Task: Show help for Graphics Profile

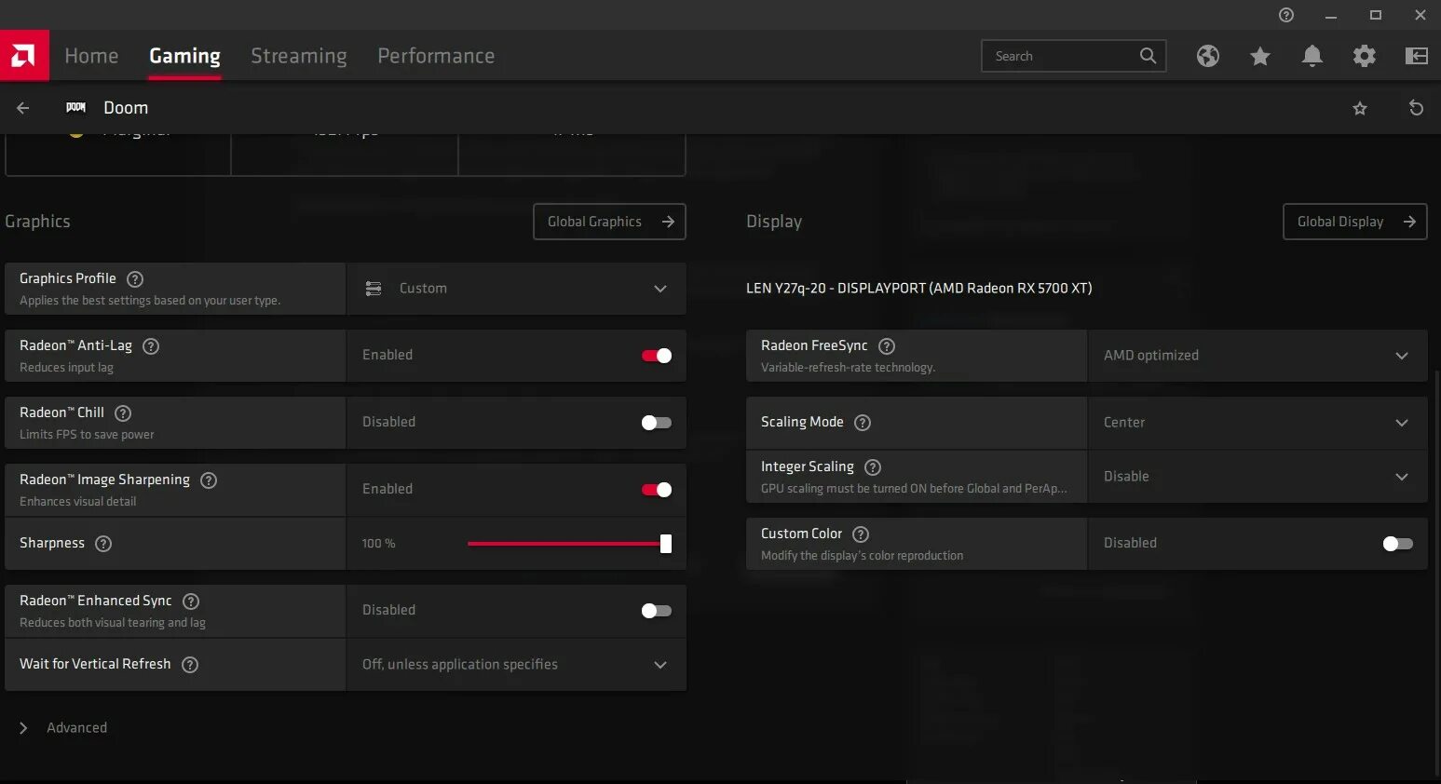Action: tap(135, 279)
